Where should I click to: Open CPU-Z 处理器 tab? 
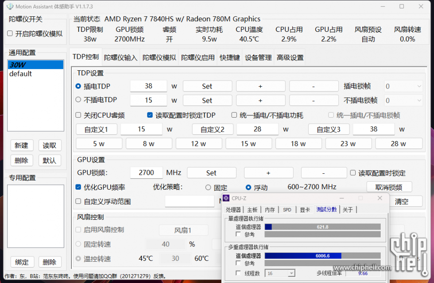tap(233, 210)
